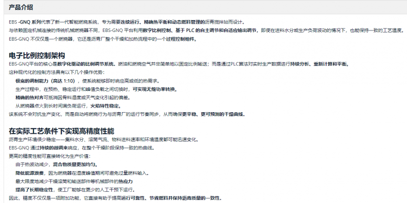
Task: Click the line starting 沥青生产环境很少稳定
Action: point(104,140)
